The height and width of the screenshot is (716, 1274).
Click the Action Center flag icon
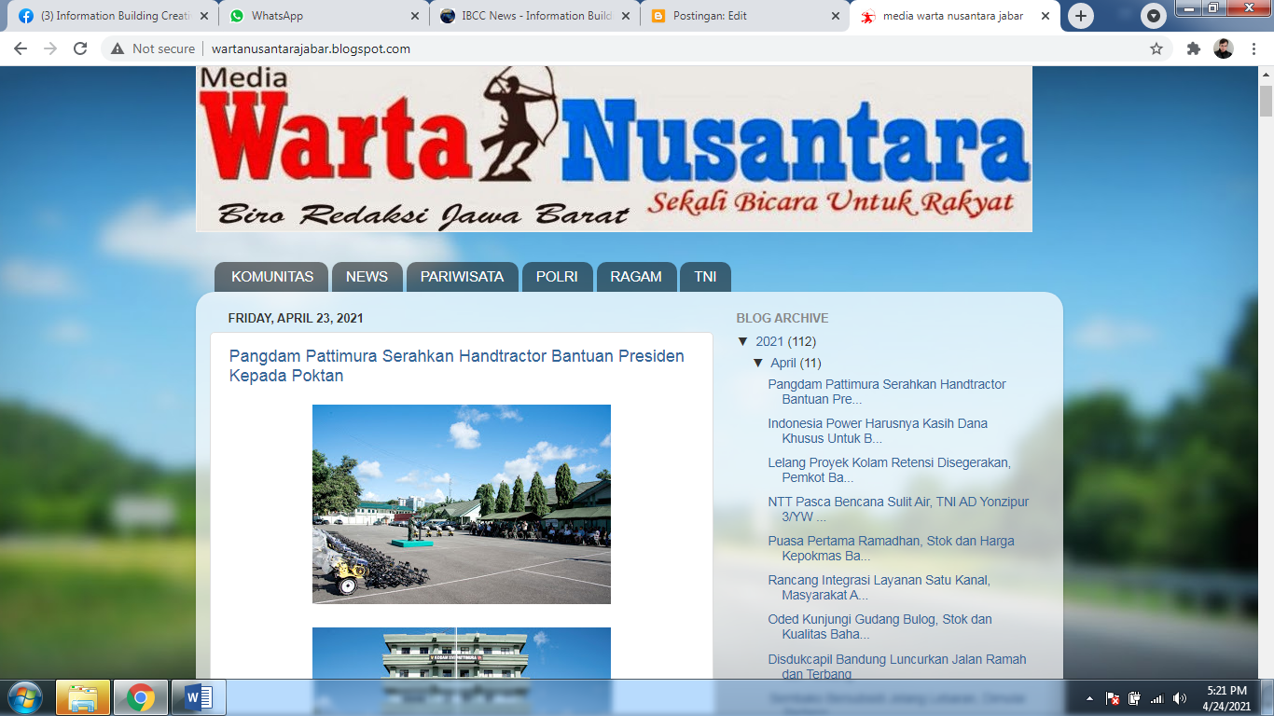[x=1113, y=698]
